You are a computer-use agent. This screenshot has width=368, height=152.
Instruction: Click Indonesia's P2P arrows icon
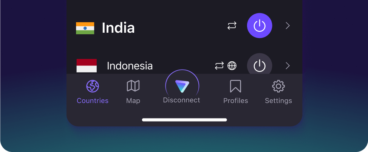pos(219,66)
